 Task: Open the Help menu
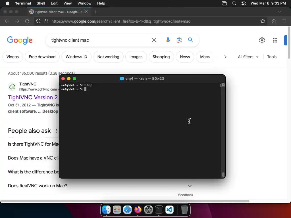(x=101, y=3)
